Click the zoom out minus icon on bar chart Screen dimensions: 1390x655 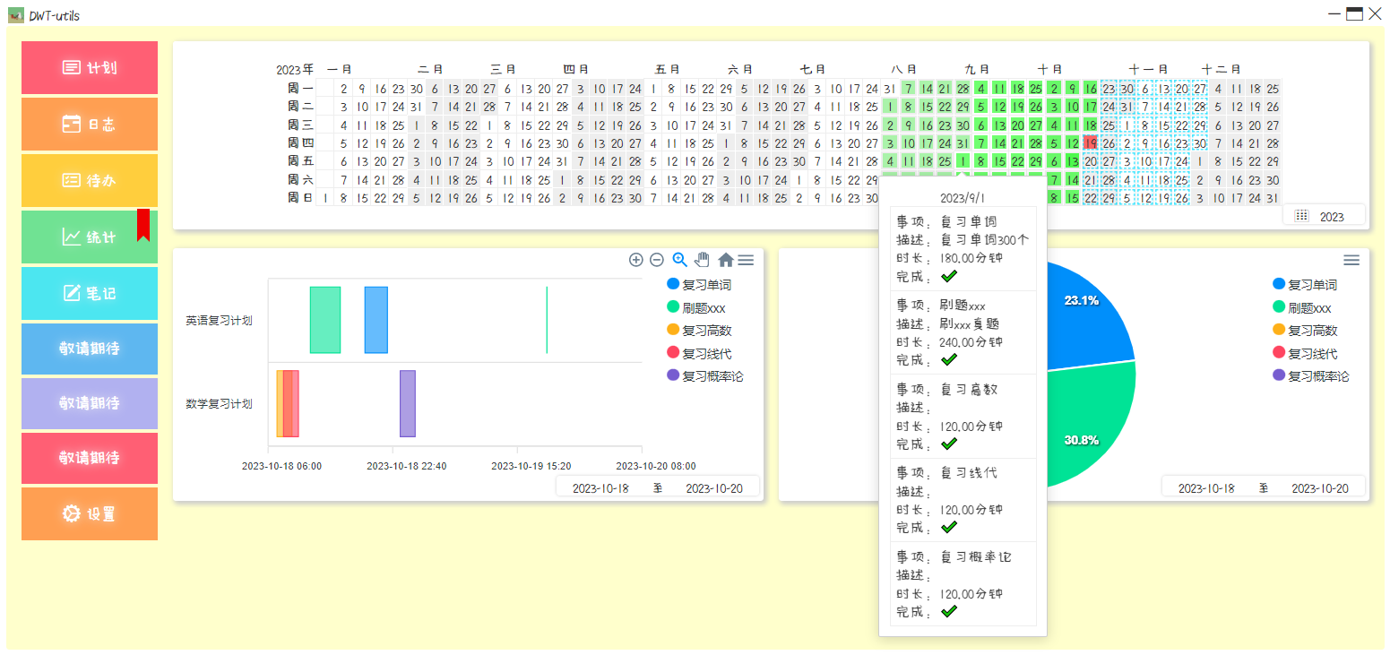(x=656, y=260)
